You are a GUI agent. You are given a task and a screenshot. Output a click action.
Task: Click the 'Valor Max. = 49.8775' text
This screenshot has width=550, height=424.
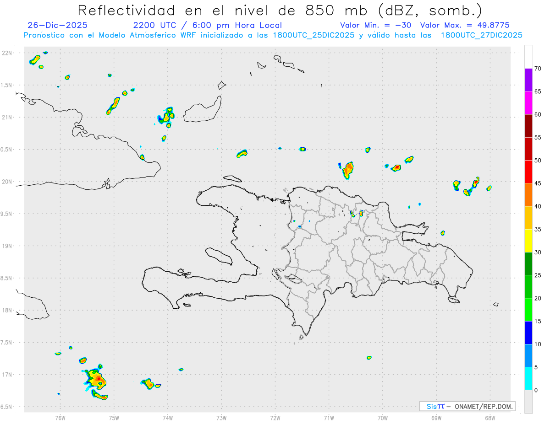click(x=465, y=25)
